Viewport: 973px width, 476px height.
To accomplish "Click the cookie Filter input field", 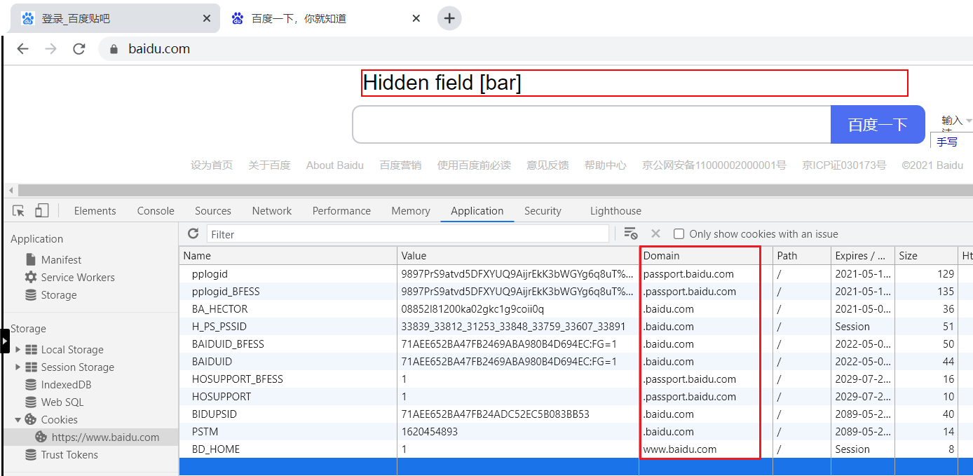I will [408, 234].
